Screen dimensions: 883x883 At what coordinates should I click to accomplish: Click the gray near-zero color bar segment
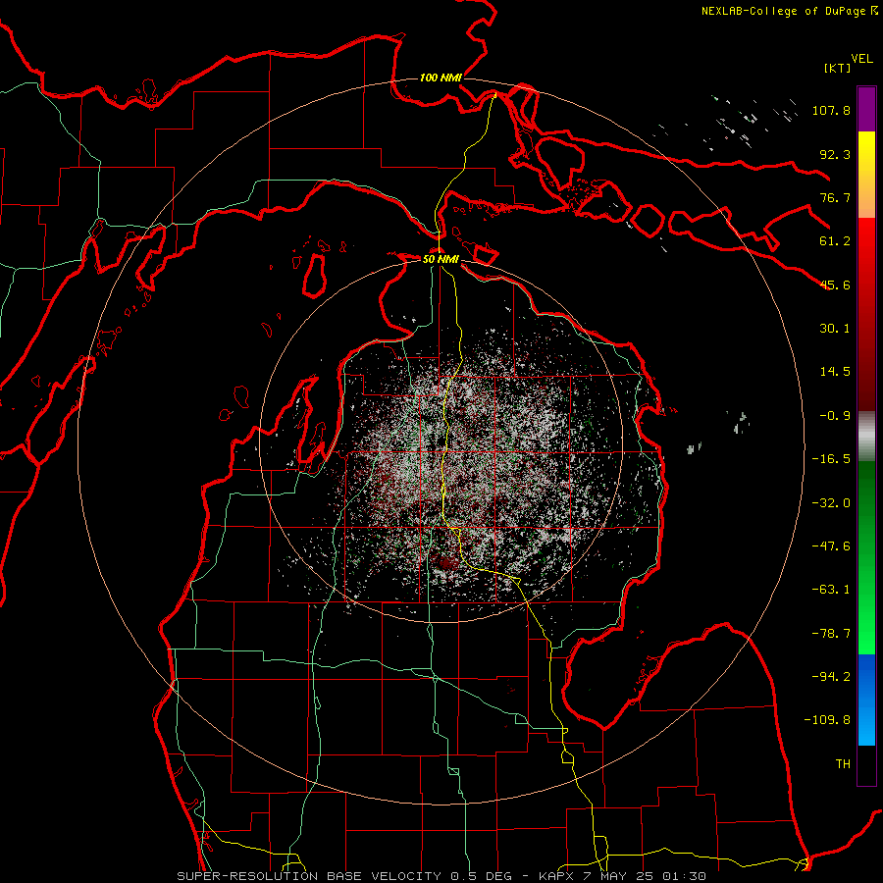pos(866,437)
